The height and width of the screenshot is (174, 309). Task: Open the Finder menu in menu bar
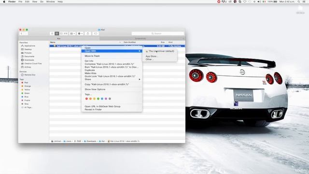click(12, 1)
